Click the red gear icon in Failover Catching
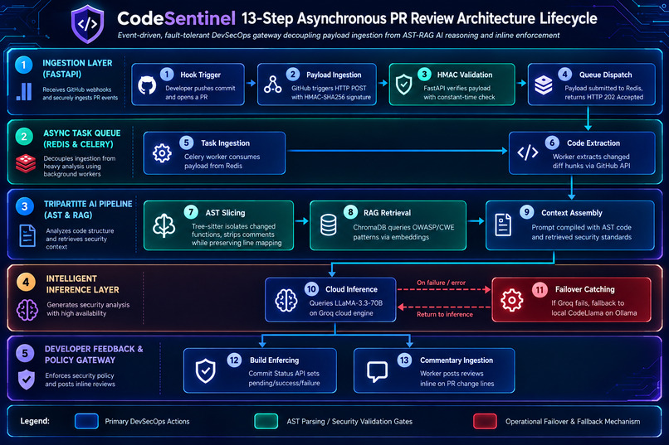Viewport: 669px width, 445px height. 511,300
